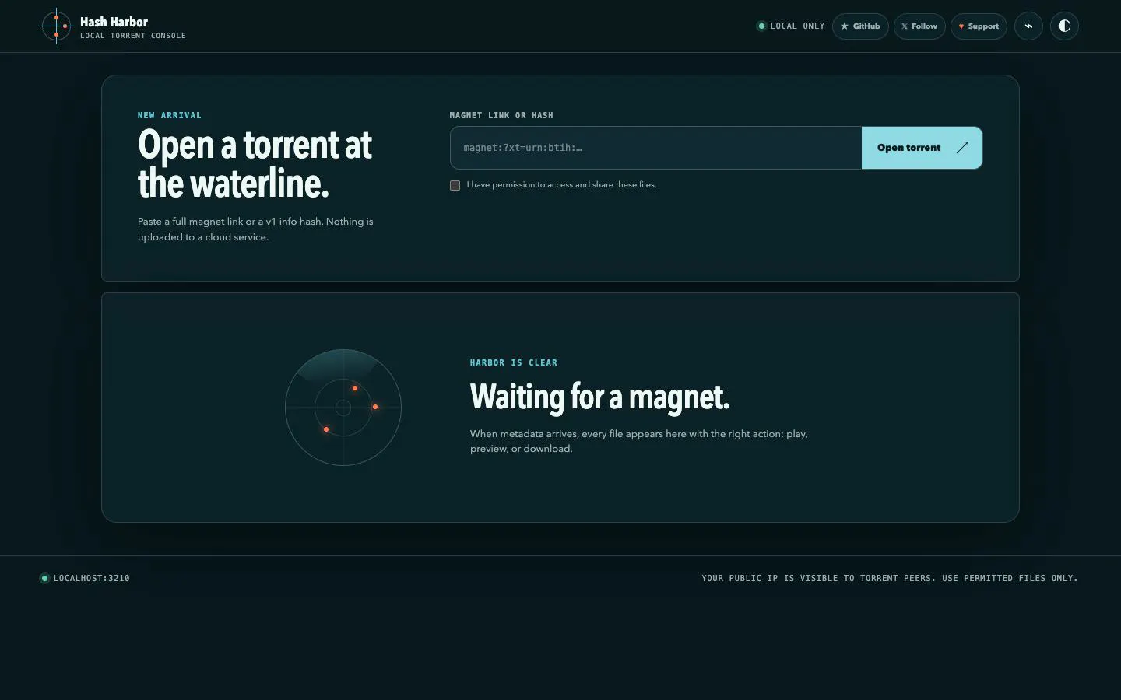Click the LOCALHOST:3210 status text

click(x=91, y=578)
